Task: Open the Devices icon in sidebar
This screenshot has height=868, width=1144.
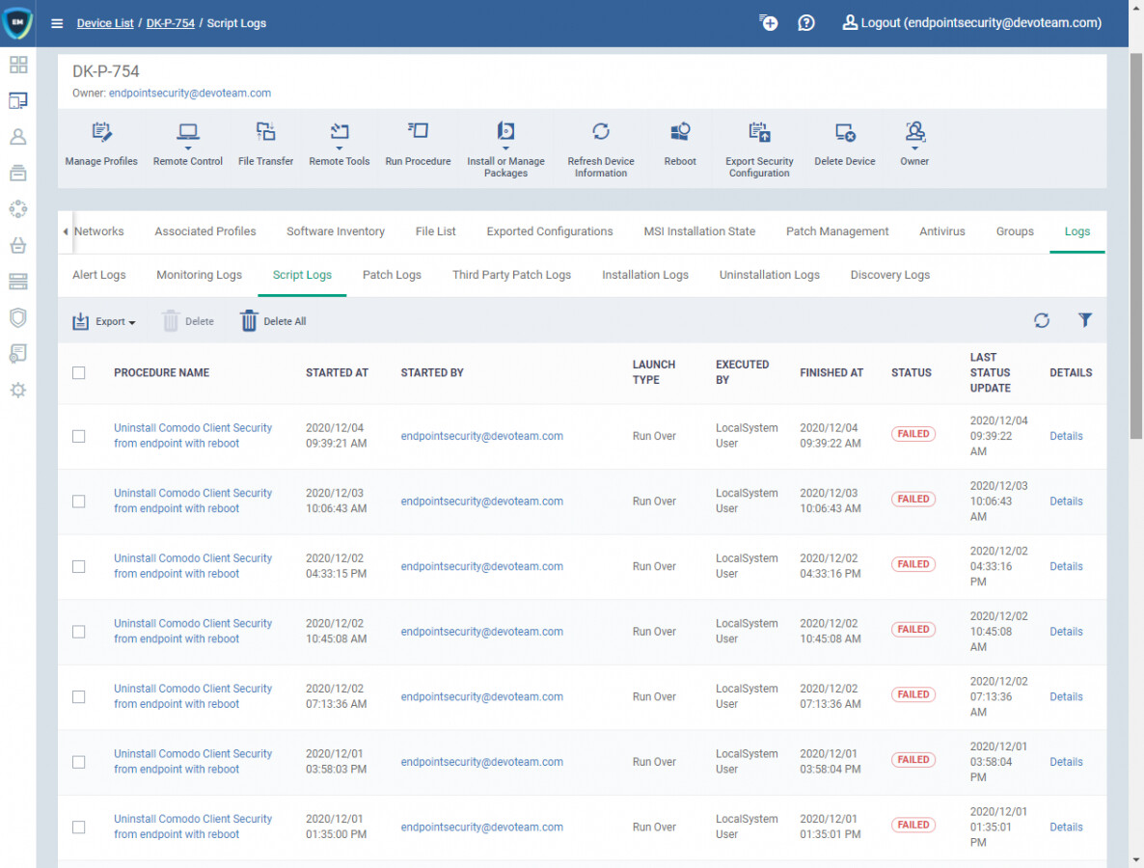Action: pos(18,100)
